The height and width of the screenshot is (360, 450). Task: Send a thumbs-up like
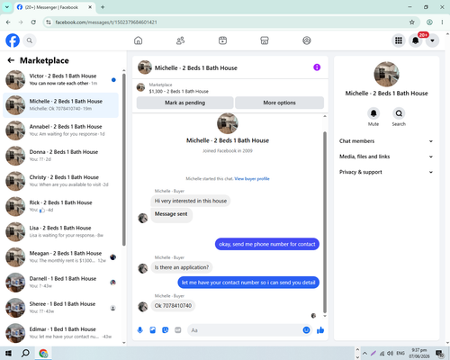click(320, 330)
